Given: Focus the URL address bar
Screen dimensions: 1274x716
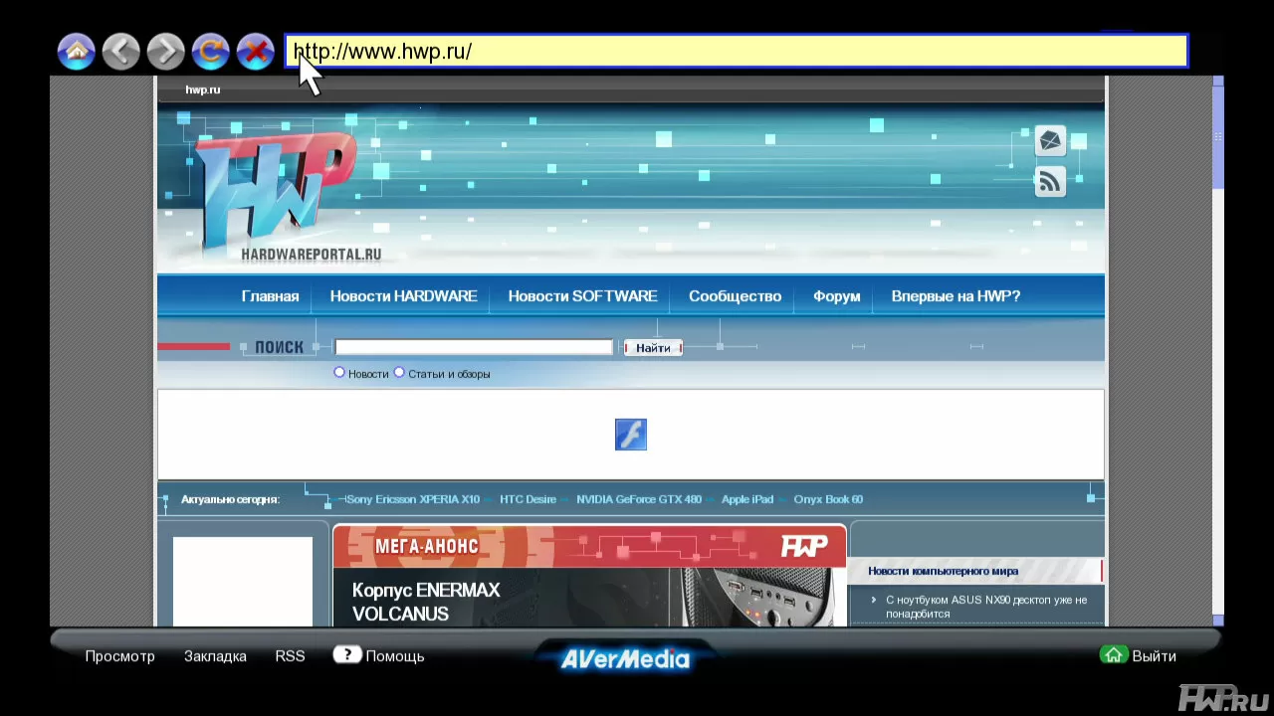Looking at the screenshot, I should pos(737,52).
